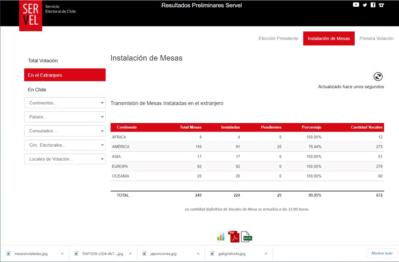Click Europa's 276 vocales value
Image resolution: width=399 pixels, height=262 pixels.
(x=379, y=166)
